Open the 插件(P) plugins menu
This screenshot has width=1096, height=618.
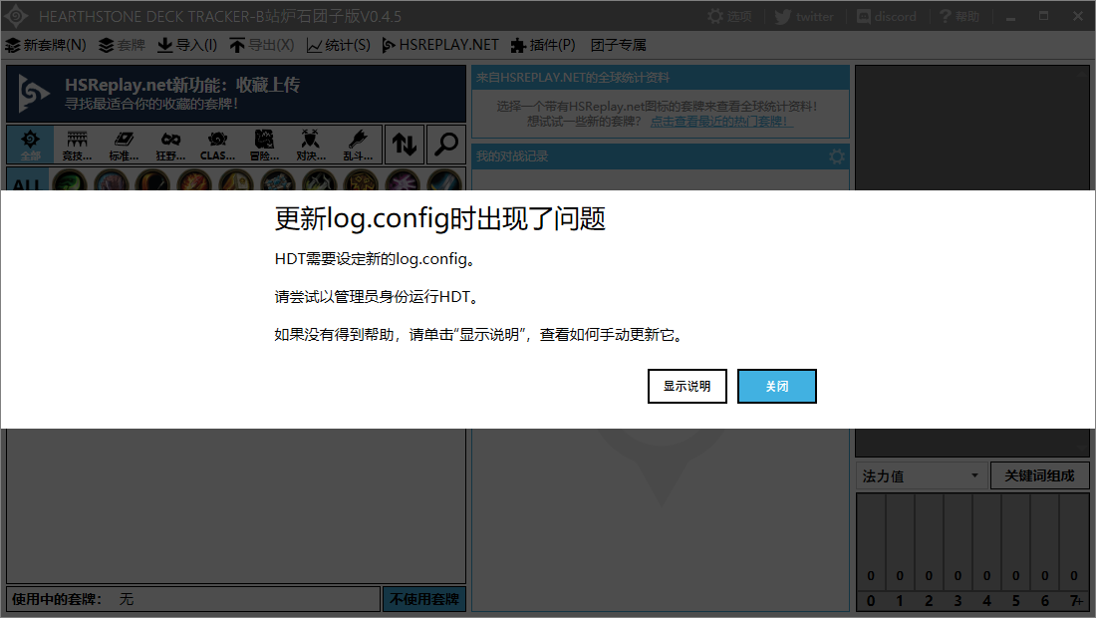[x=543, y=46]
